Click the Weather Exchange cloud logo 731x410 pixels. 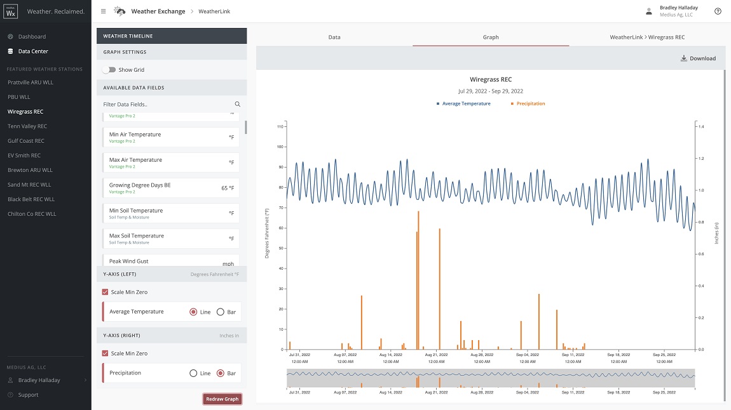click(x=118, y=11)
